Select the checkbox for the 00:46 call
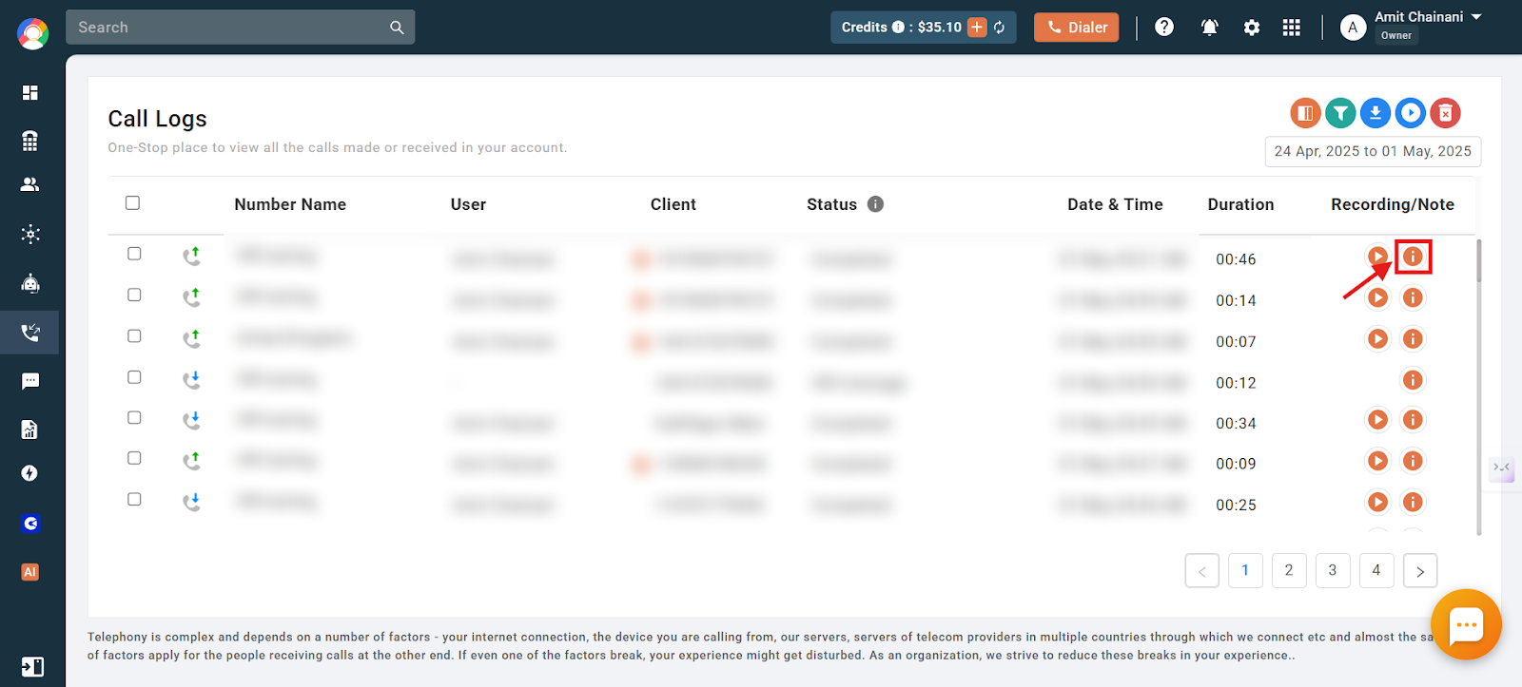This screenshot has width=1522, height=687. point(134,254)
